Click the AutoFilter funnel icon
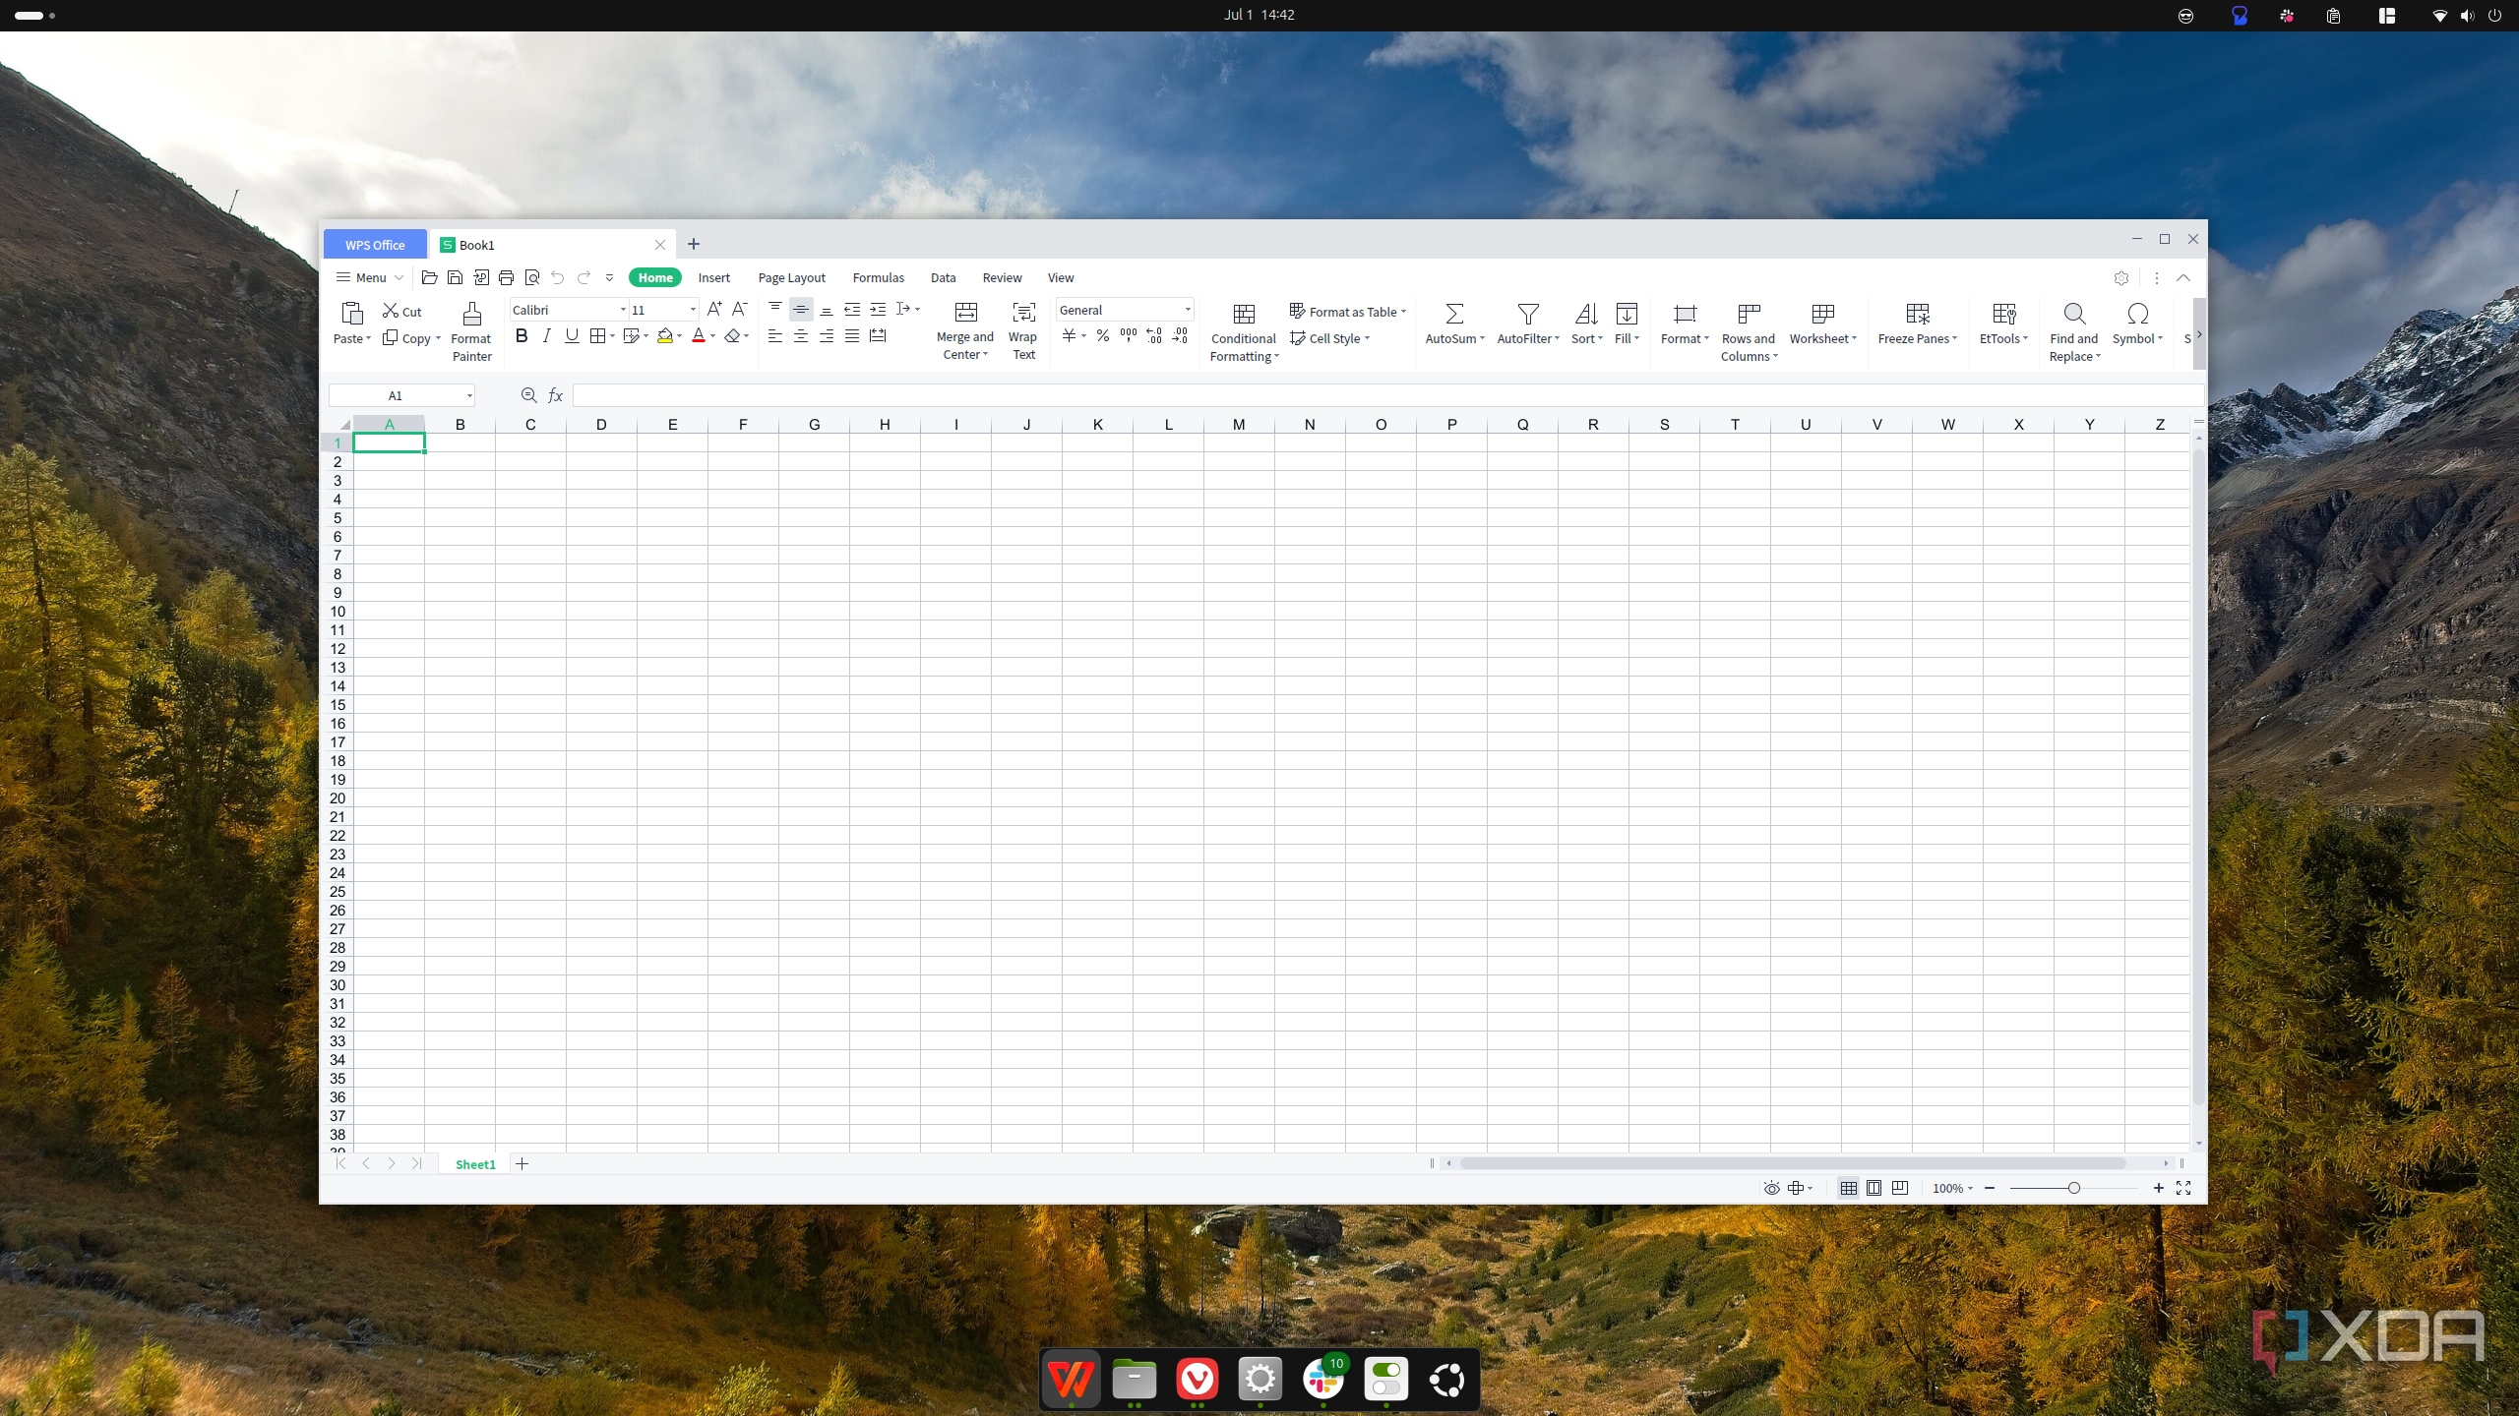The width and height of the screenshot is (2519, 1416). coord(1527,314)
